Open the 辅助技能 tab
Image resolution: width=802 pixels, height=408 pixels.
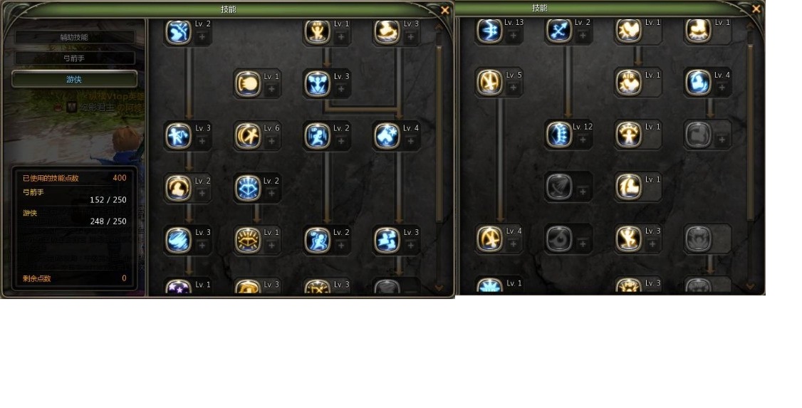click(74, 37)
